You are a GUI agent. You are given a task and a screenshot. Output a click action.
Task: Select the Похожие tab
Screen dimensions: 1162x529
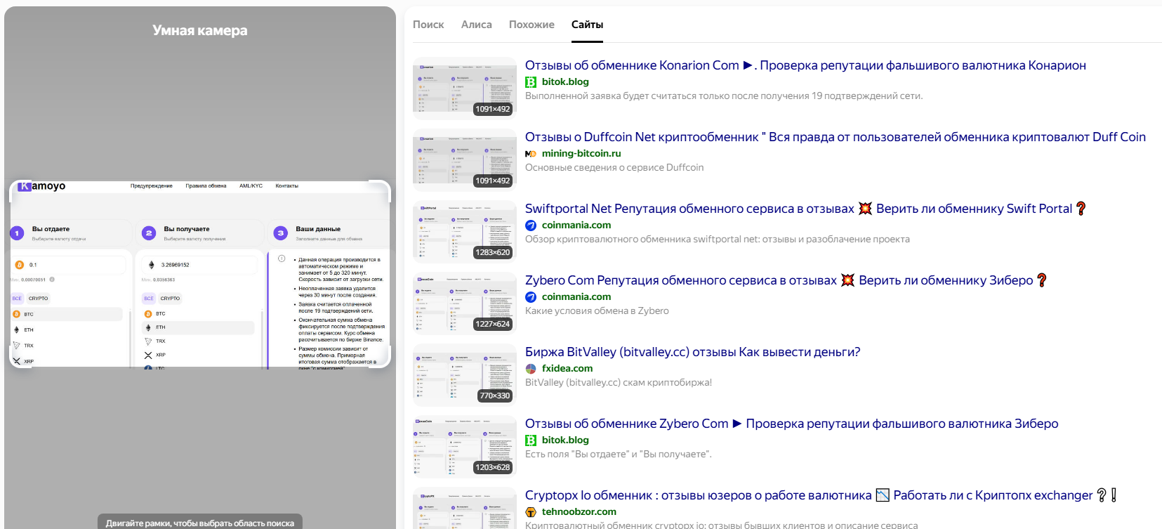coord(532,25)
